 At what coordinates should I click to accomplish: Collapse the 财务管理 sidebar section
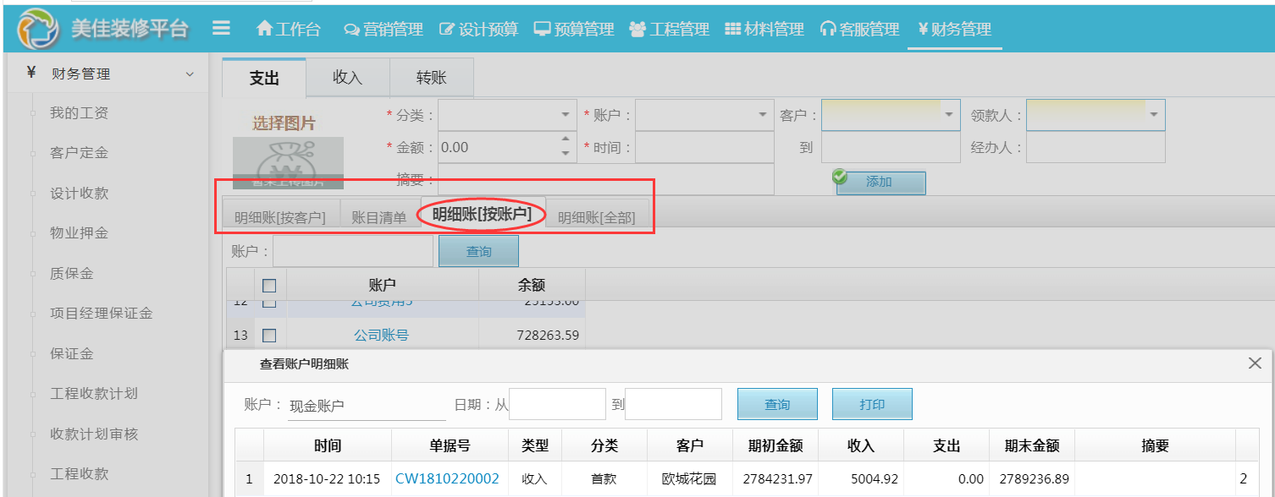pos(190,74)
